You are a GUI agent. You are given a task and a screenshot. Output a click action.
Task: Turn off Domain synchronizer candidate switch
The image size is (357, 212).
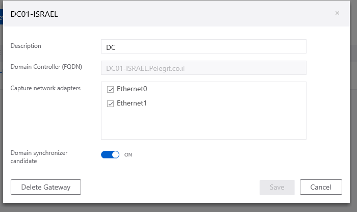tap(110, 155)
